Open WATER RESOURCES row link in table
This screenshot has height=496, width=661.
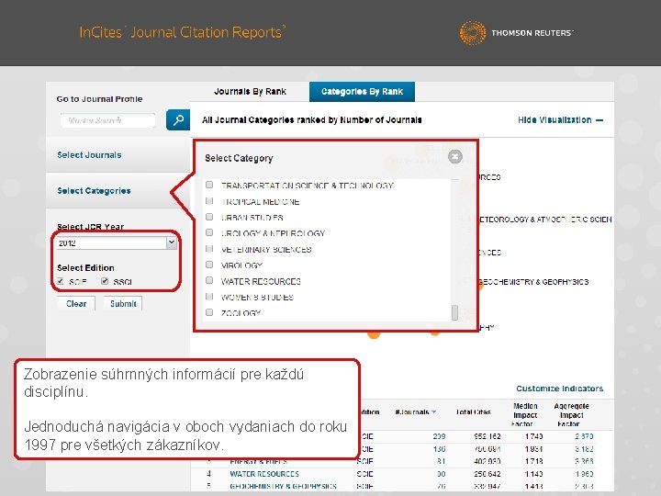pos(264,474)
